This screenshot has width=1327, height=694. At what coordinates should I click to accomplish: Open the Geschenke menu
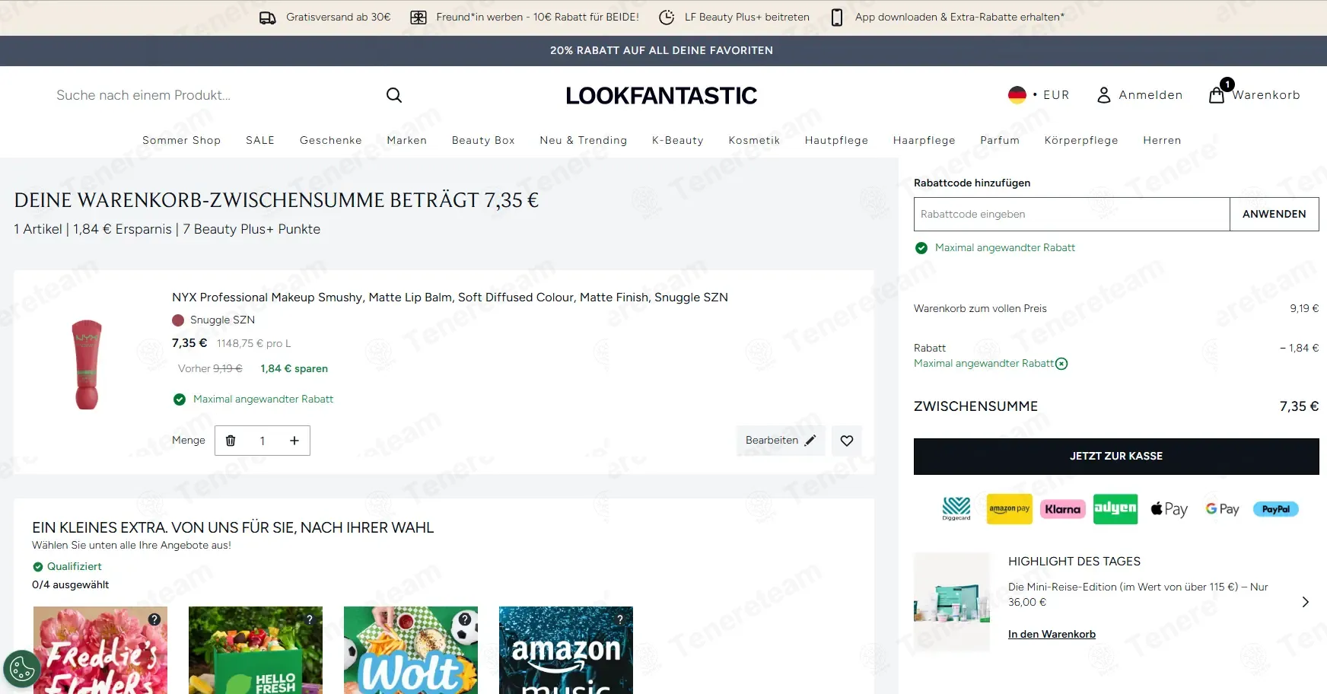331,140
